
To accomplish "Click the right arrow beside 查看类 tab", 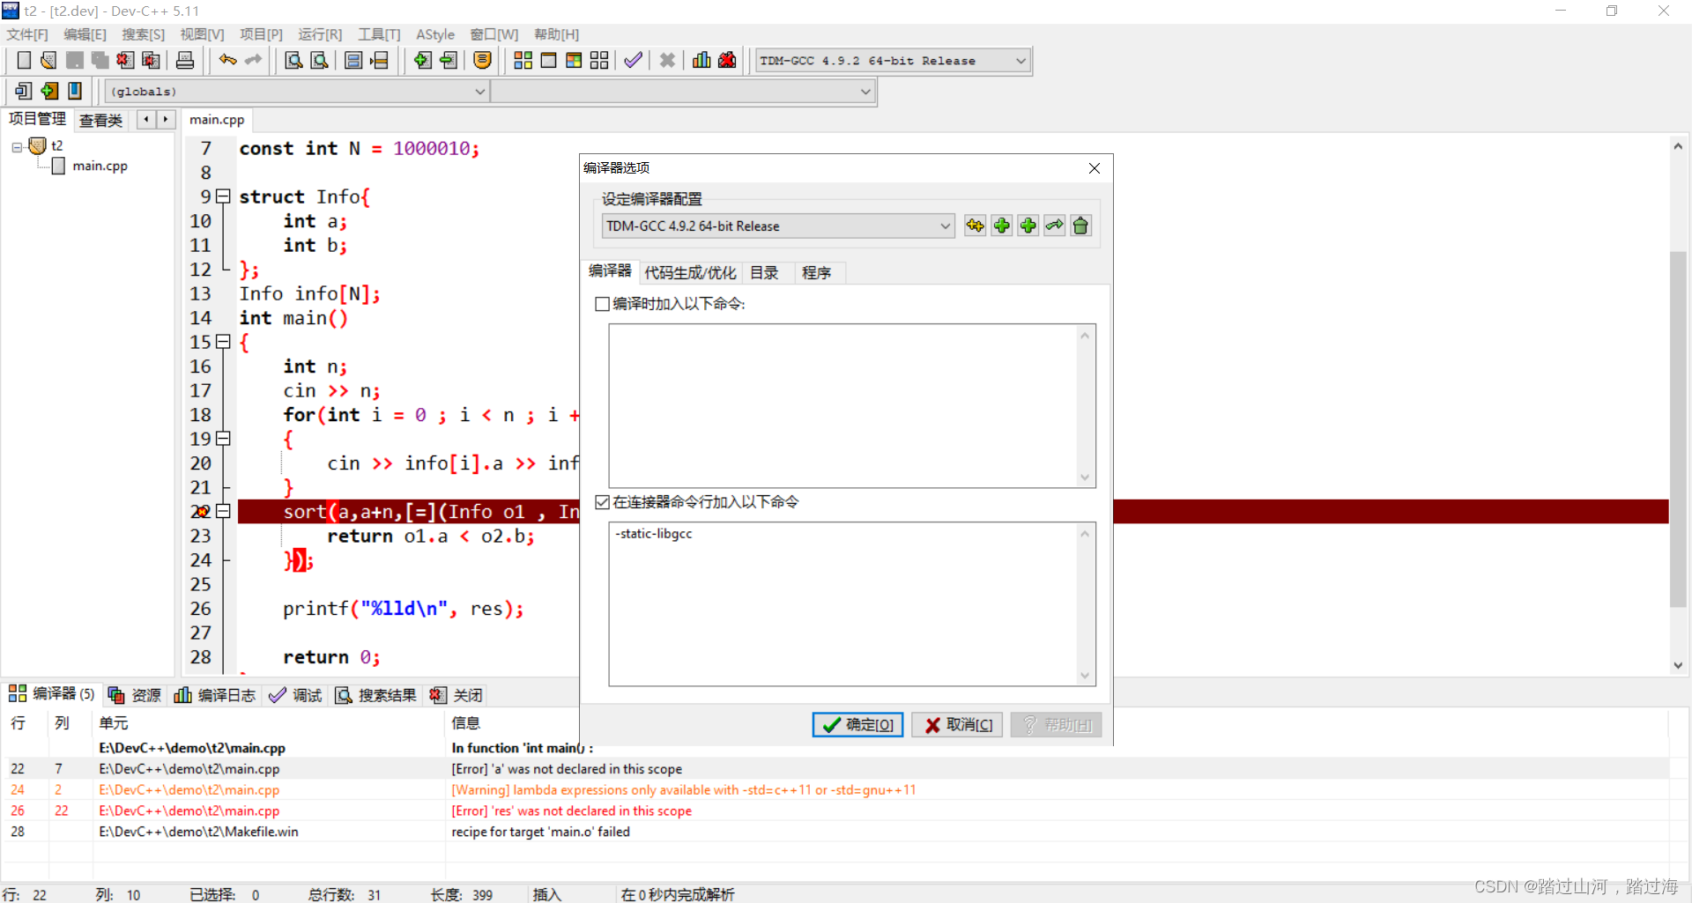I will click(x=166, y=119).
